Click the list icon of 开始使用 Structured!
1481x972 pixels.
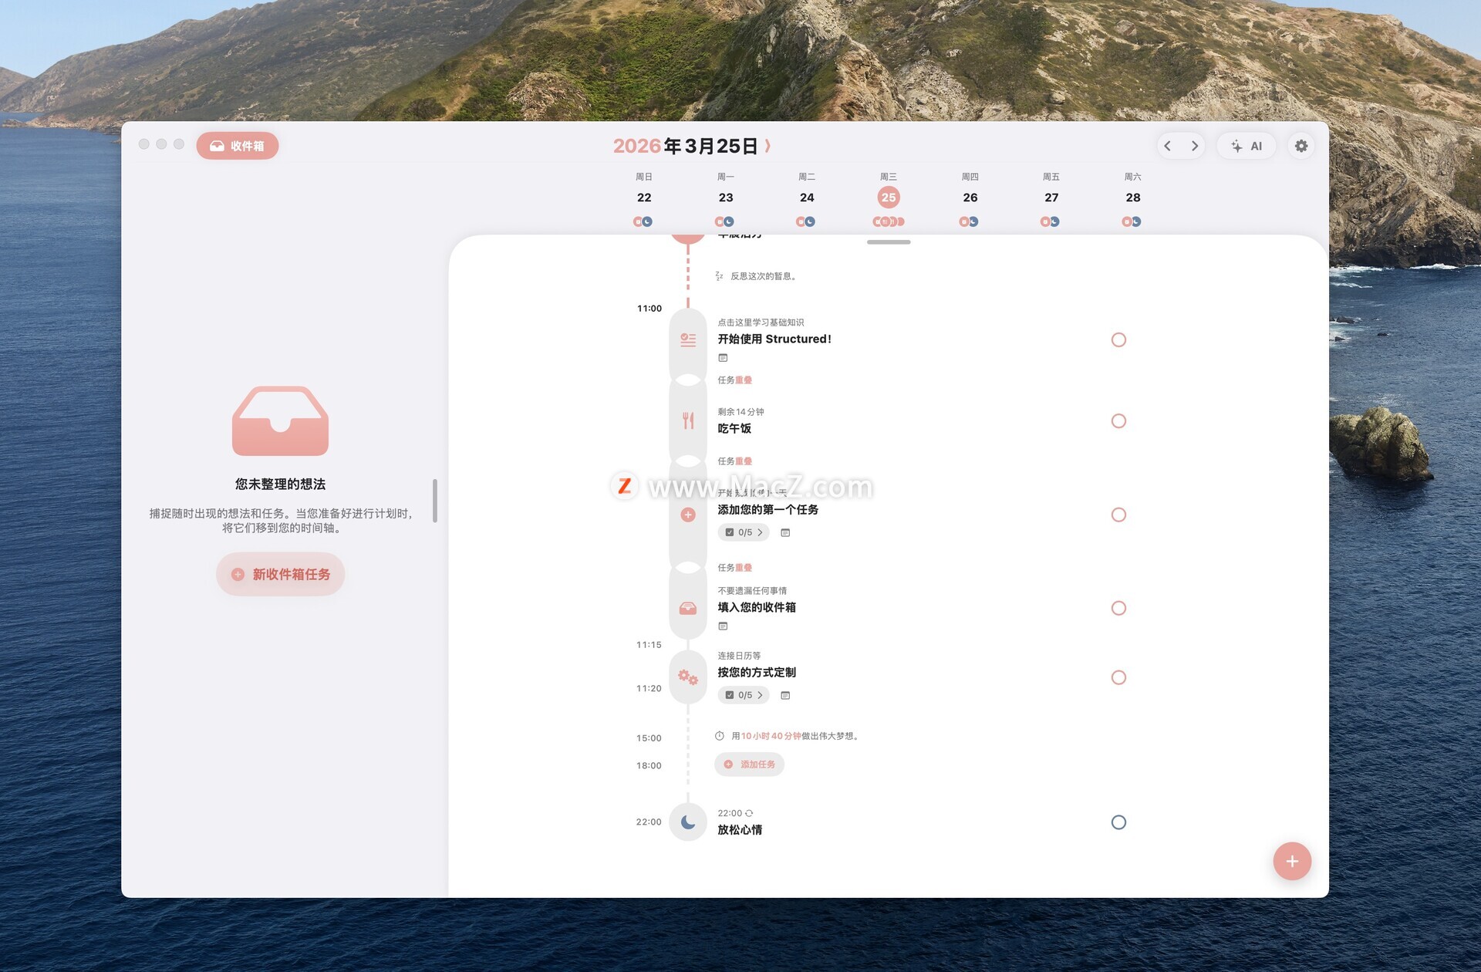point(688,339)
